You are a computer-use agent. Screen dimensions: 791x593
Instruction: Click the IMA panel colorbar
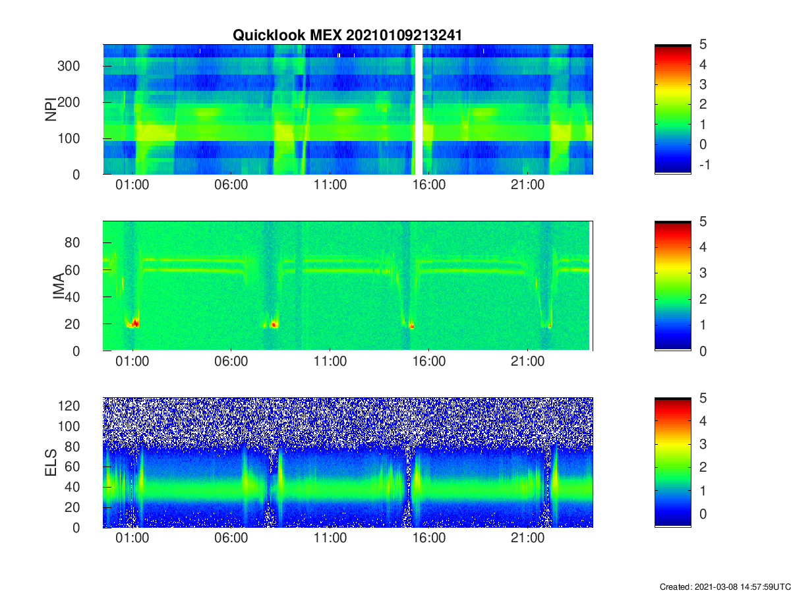point(672,286)
